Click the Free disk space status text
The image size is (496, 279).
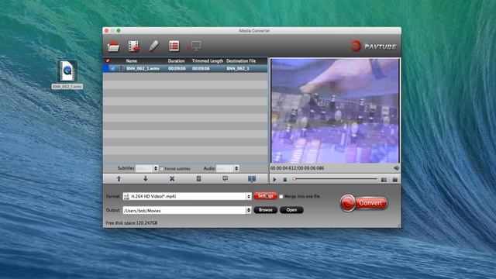(x=132, y=223)
